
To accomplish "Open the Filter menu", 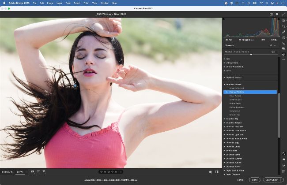I will point(86,3).
